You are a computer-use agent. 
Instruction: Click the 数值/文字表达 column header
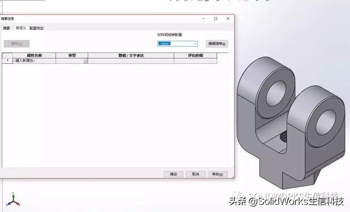point(131,55)
